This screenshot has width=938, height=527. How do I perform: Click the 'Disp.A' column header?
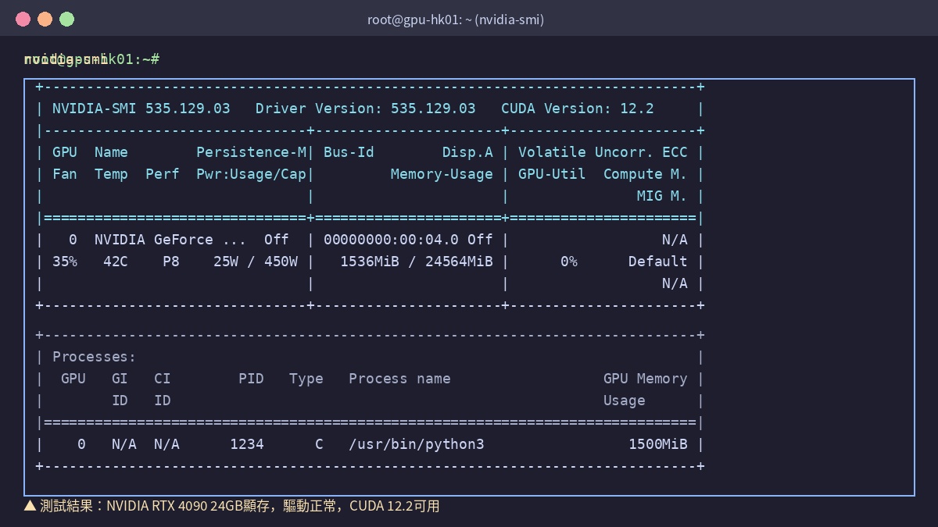pyautogui.click(x=467, y=152)
